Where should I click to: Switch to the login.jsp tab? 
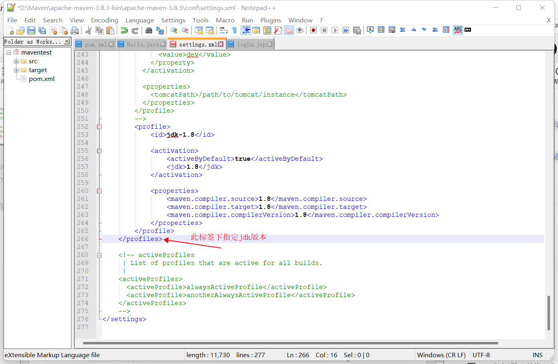coord(250,44)
